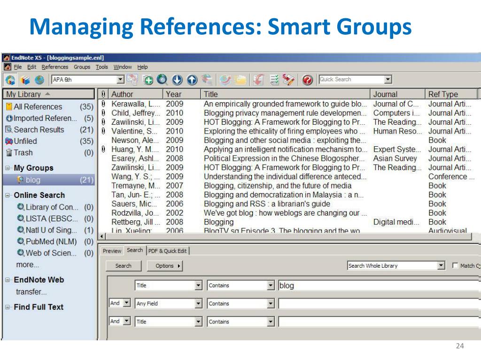Sort references by Author column header
Viewport: 481px width, 360px height.
pyautogui.click(x=136, y=94)
